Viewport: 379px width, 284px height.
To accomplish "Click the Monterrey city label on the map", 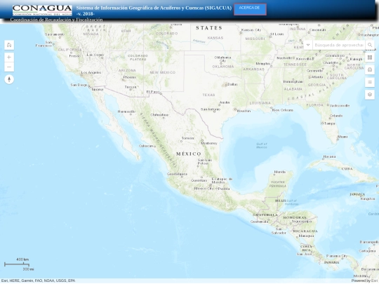I will (209, 143).
